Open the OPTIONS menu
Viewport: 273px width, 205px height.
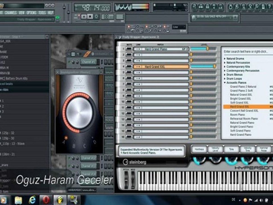tap(32, 13)
